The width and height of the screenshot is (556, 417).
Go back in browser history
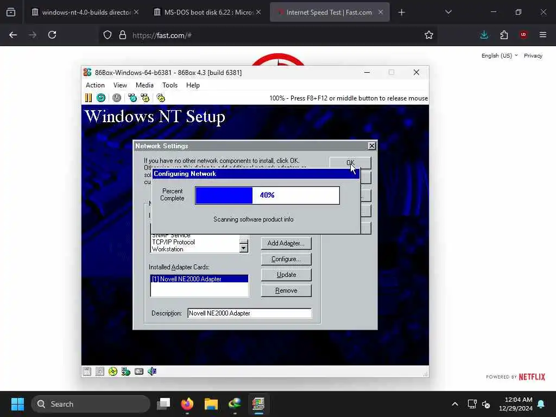point(13,35)
